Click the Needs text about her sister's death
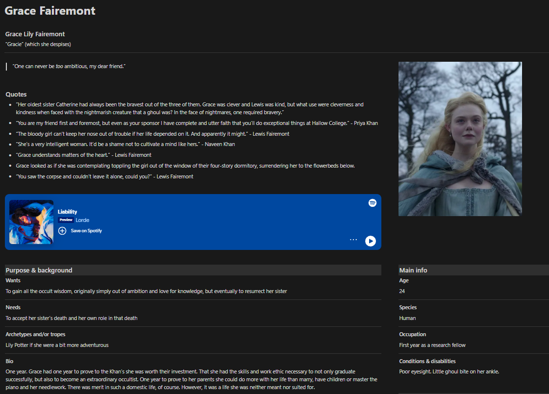 [72, 318]
